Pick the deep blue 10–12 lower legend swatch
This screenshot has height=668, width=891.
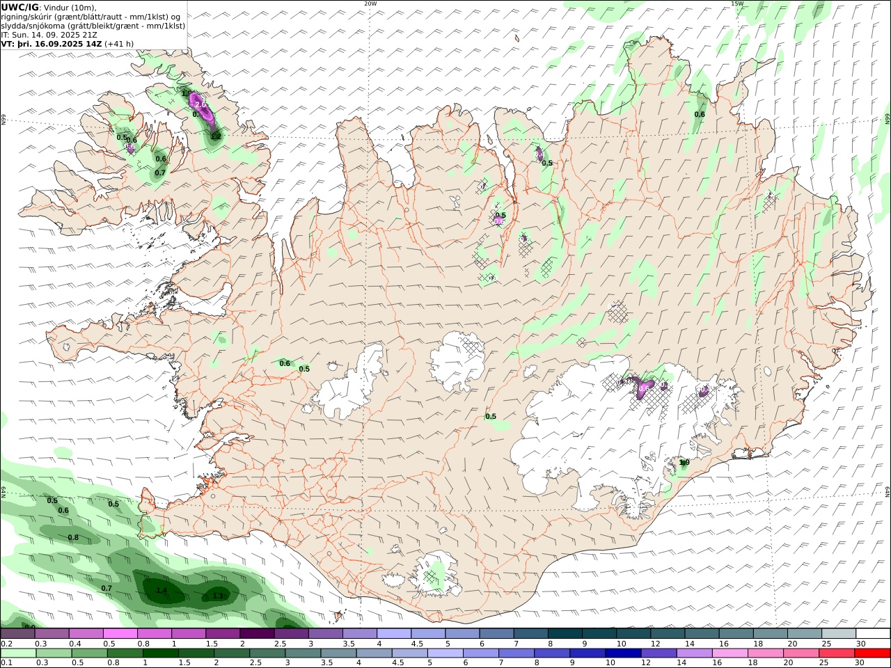click(623, 653)
